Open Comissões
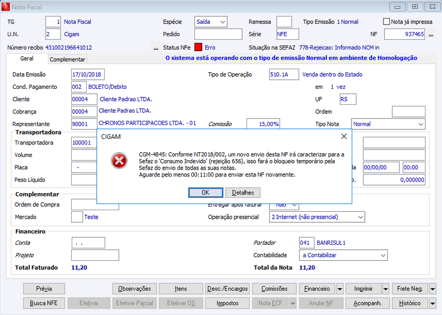 coord(274,289)
